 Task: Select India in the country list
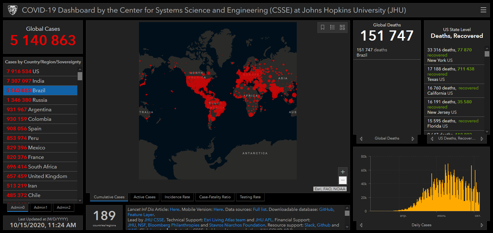40,81
